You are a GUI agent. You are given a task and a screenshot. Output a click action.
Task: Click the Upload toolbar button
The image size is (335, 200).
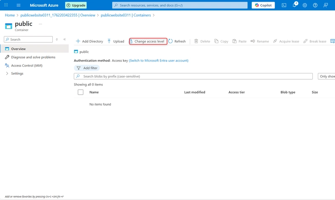pyautogui.click(x=116, y=42)
